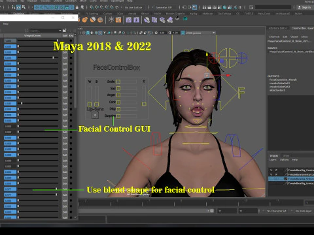Viewport: 314px width, 235px height.
Task: Enable snap to view planes
Action: [112, 7]
